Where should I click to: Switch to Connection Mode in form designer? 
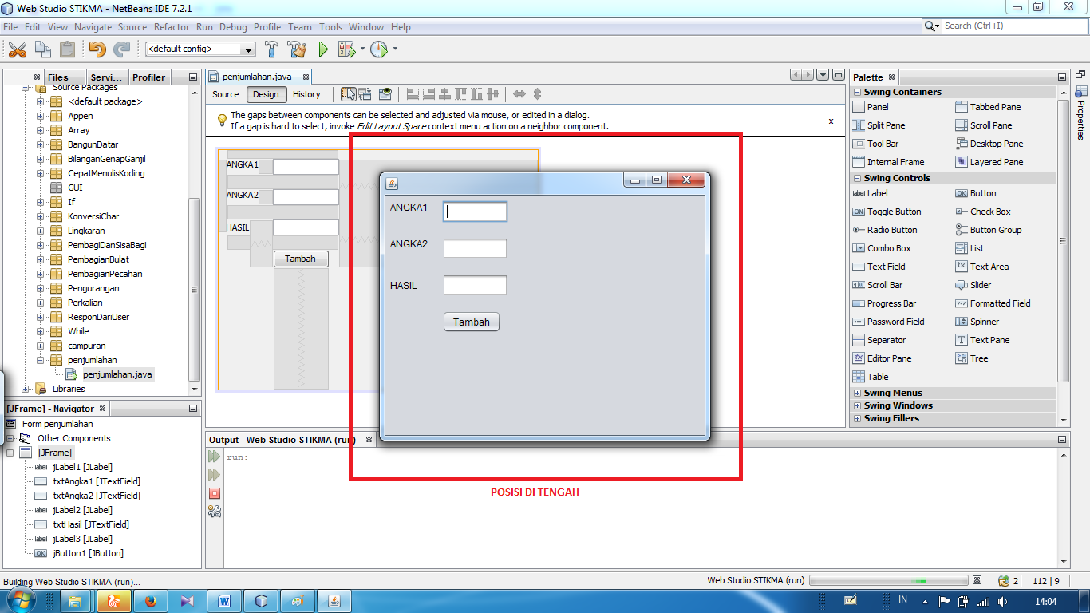pyautogui.click(x=365, y=93)
